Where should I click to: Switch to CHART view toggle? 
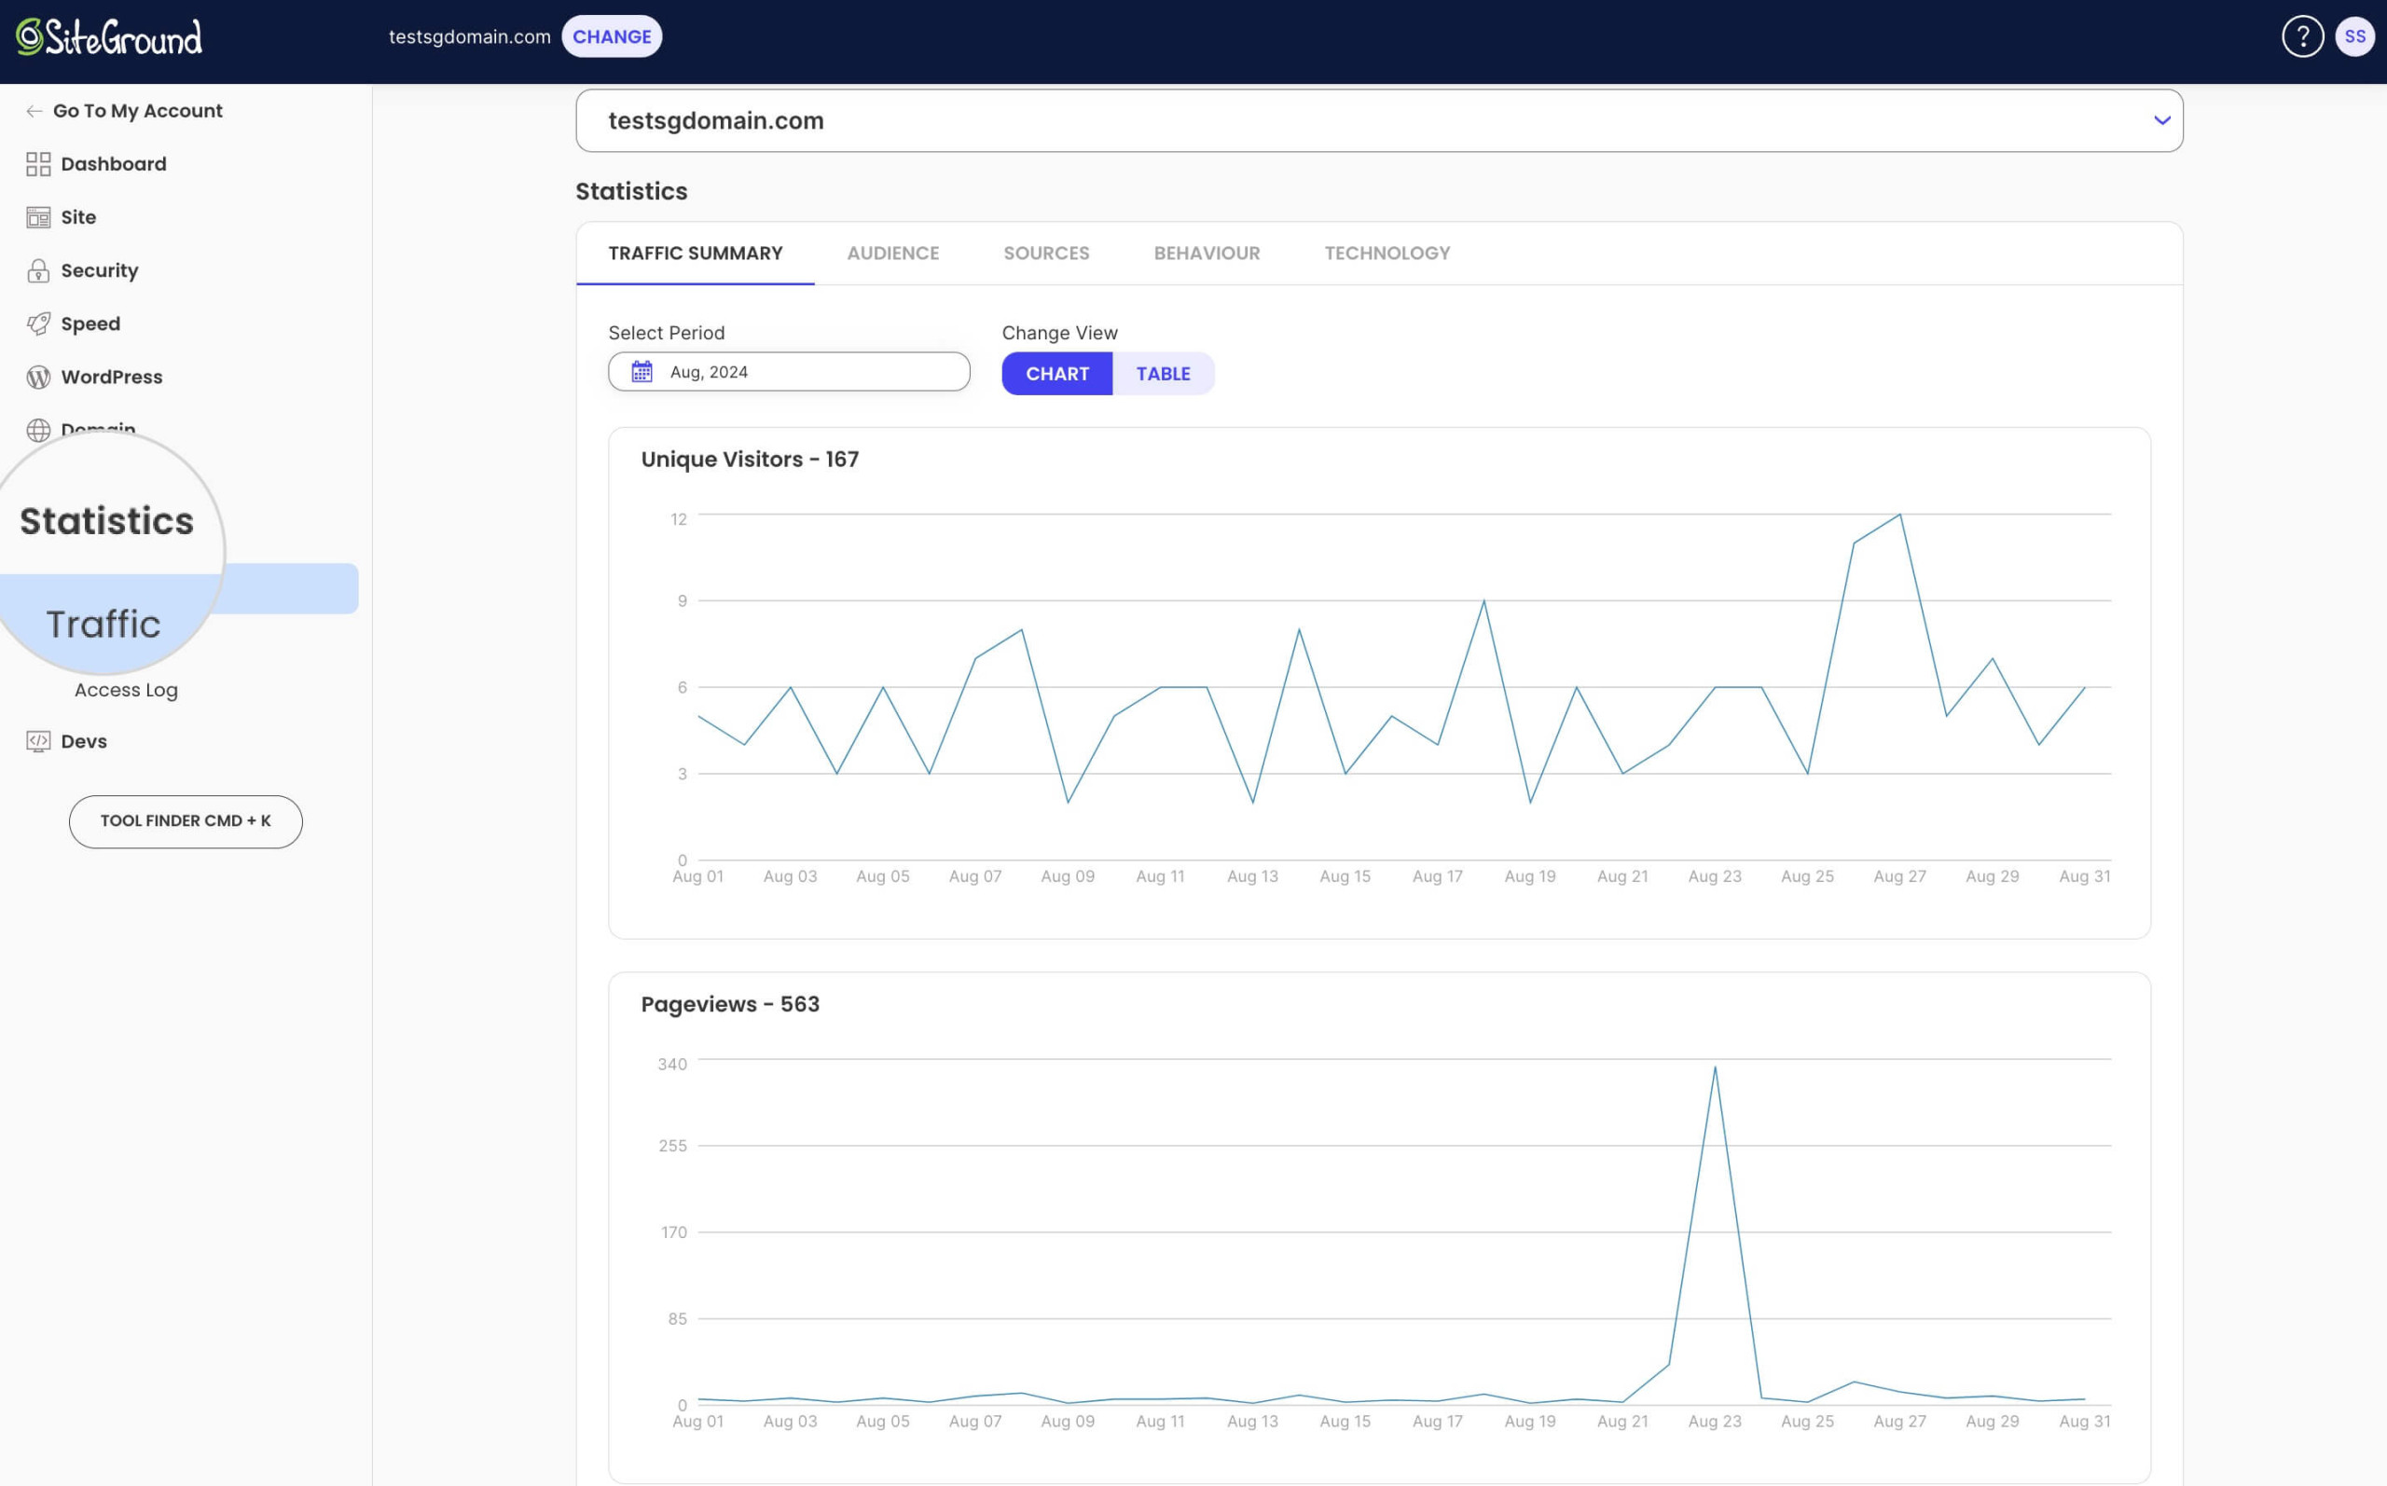1056,373
